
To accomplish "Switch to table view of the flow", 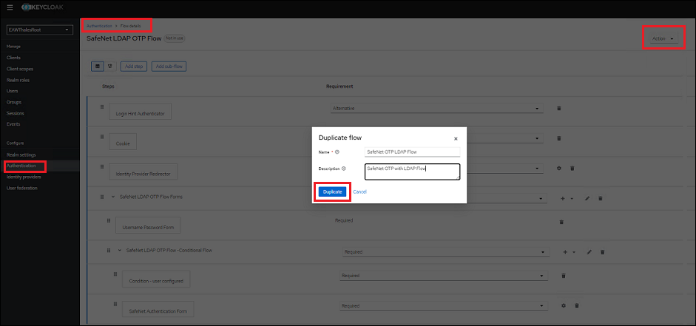I will tap(98, 67).
